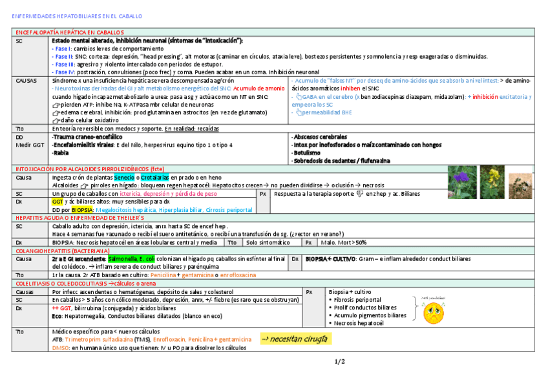Click the yellow flower plant image
Image resolution: width=548 pixels, height=387 pixels.
pos(491,180)
